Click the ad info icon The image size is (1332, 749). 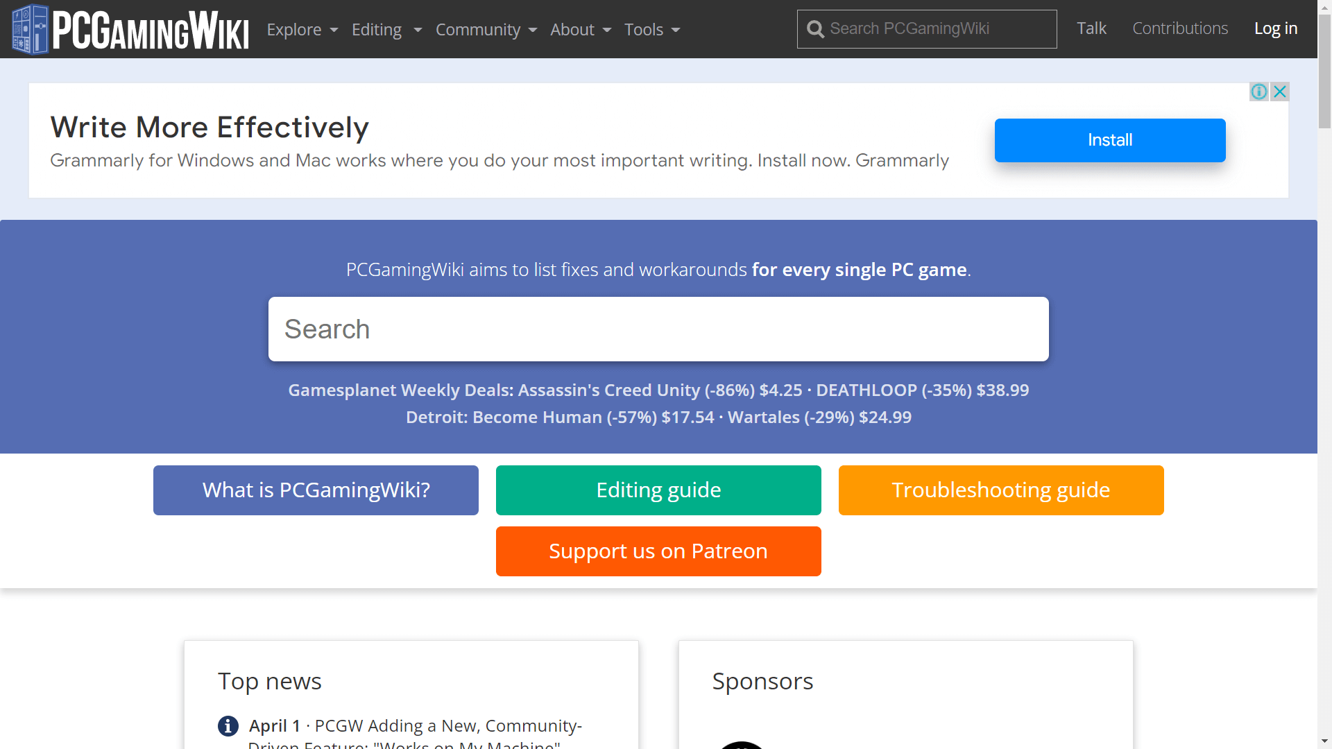point(1258,92)
